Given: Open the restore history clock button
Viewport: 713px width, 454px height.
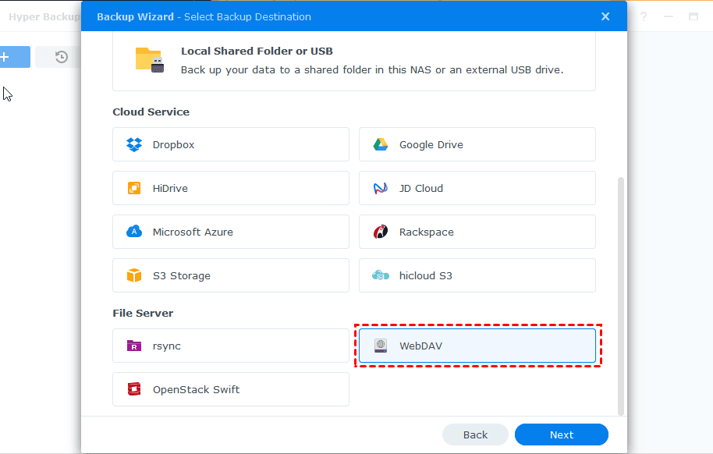Looking at the screenshot, I should (x=62, y=57).
